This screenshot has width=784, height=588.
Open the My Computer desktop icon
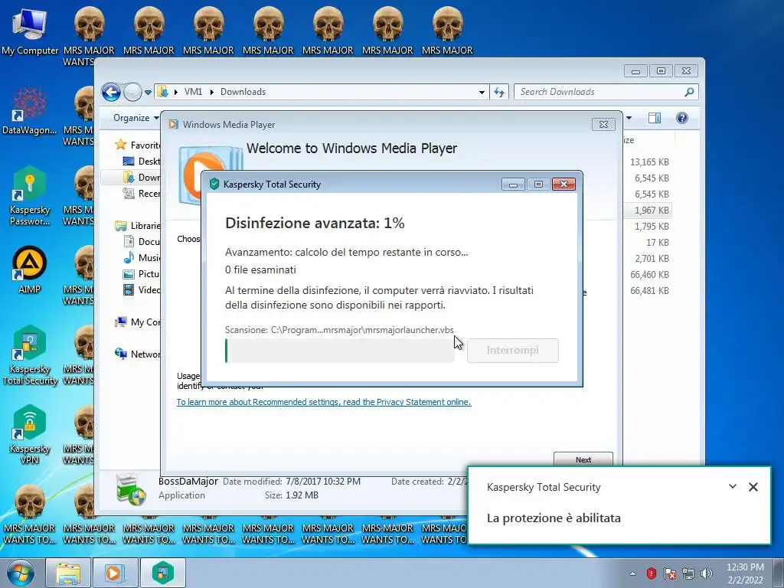[x=30, y=30]
